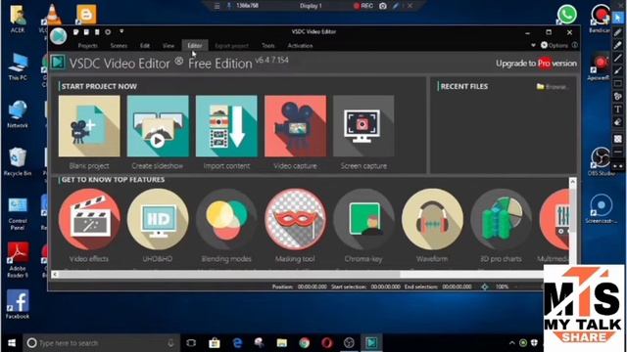Open Google Chrome on taskbar

pos(305,343)
